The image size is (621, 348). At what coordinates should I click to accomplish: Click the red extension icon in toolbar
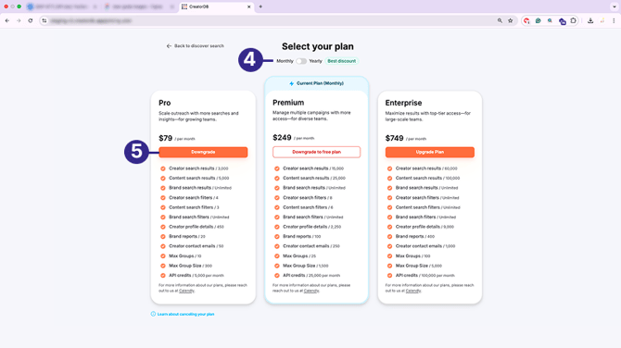coord(526,20)
